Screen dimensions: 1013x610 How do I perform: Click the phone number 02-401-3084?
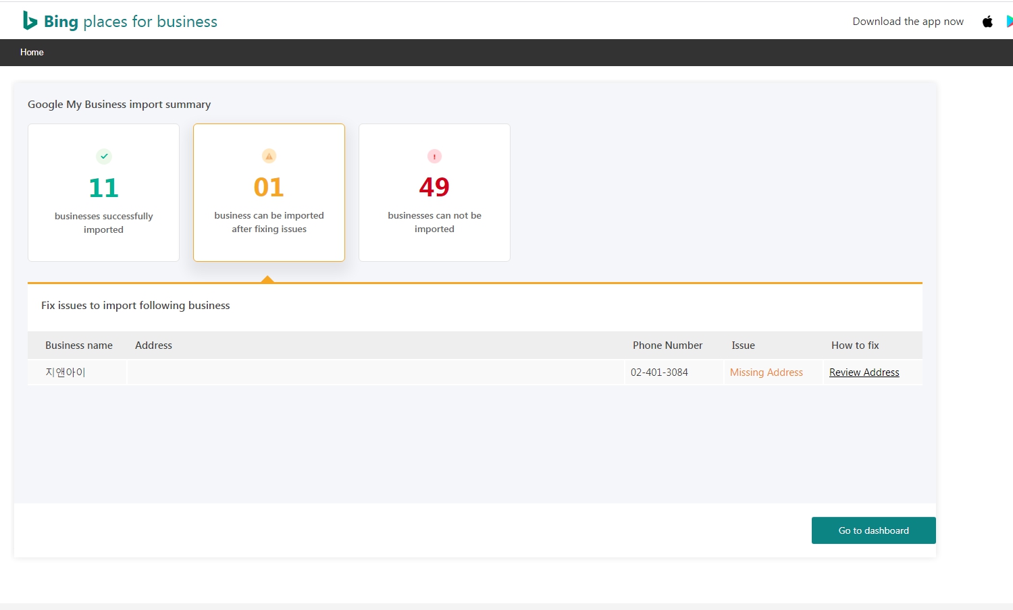coord(659,372)
